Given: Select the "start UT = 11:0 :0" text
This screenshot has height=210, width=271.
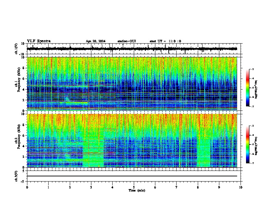Looking at the screenshot, I should click(x=165, y=41).
